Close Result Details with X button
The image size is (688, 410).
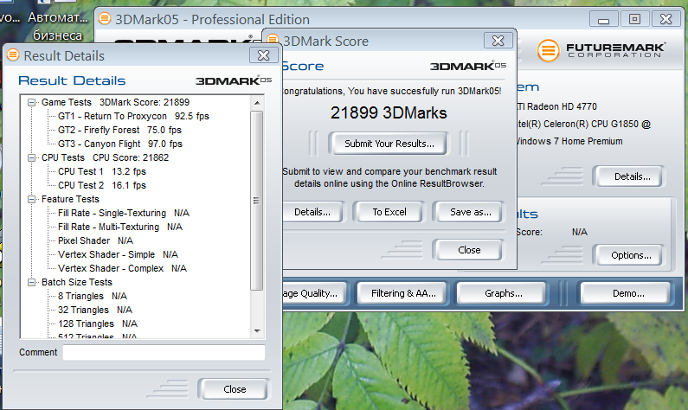[x=264, y=55]
